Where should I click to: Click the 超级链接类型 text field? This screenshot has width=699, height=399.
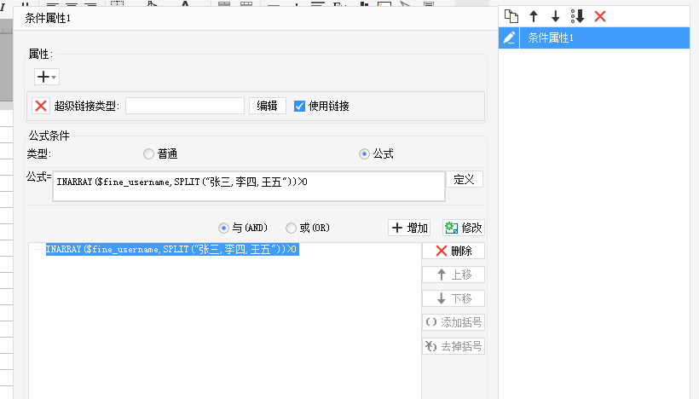coord(185,106)
